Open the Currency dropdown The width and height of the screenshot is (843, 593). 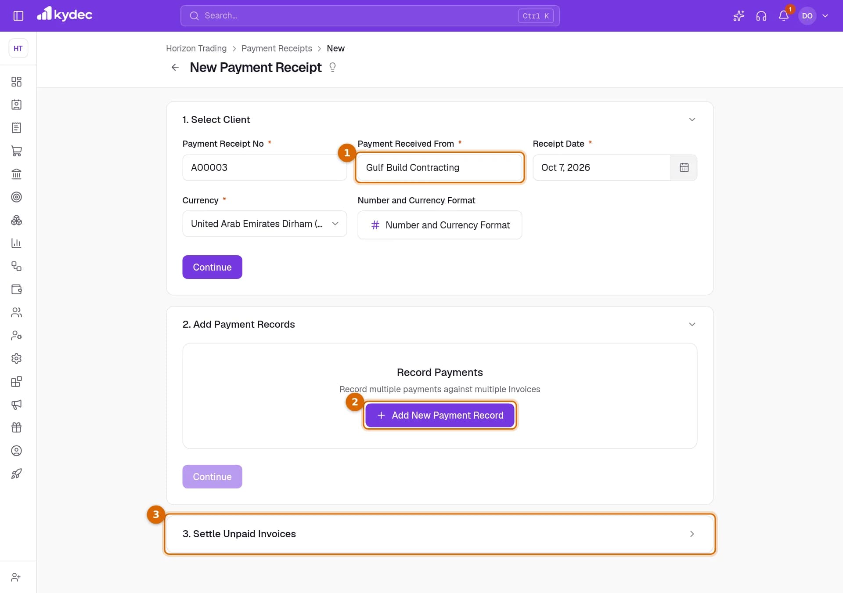tap(265, 224)
